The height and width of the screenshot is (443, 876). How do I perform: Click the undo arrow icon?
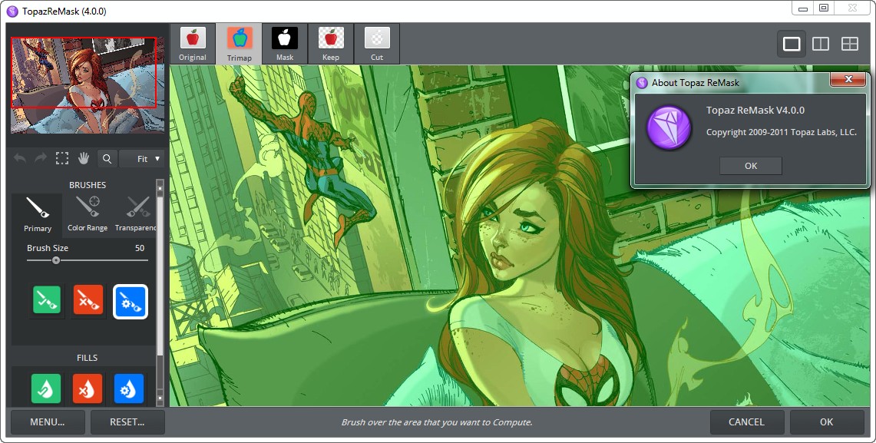(x=20, y=159)
